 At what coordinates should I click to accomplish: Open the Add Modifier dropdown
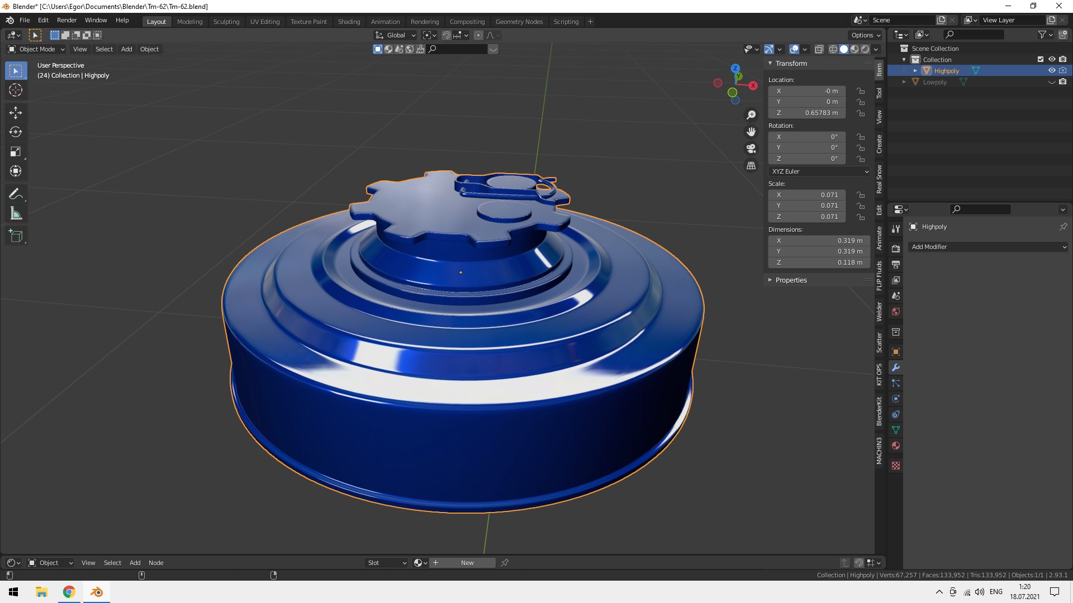click(x=987, y=247)
